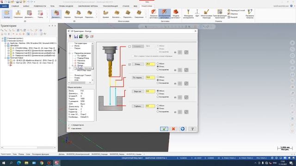Select Абсол radio for Глубина
Viewport: 296px width, 166px height.
tap(158, 106)
